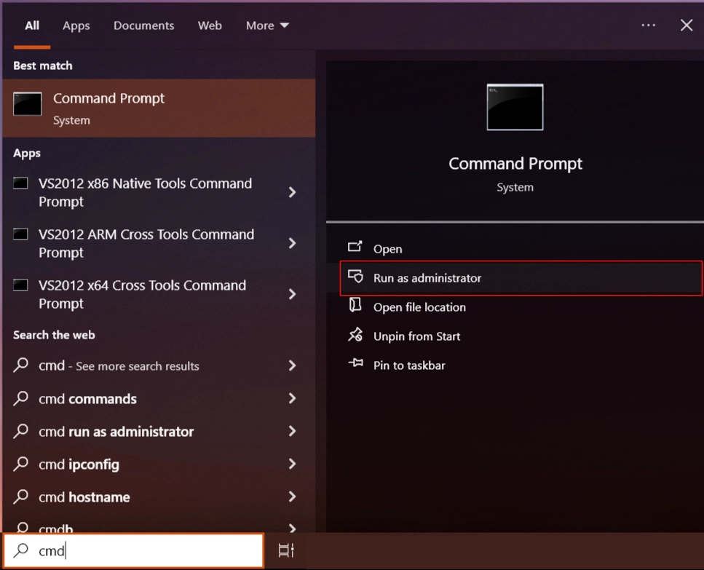
Task: Open Task View from the taskbar
Action: pyautogui.click(x=286, y=550)
